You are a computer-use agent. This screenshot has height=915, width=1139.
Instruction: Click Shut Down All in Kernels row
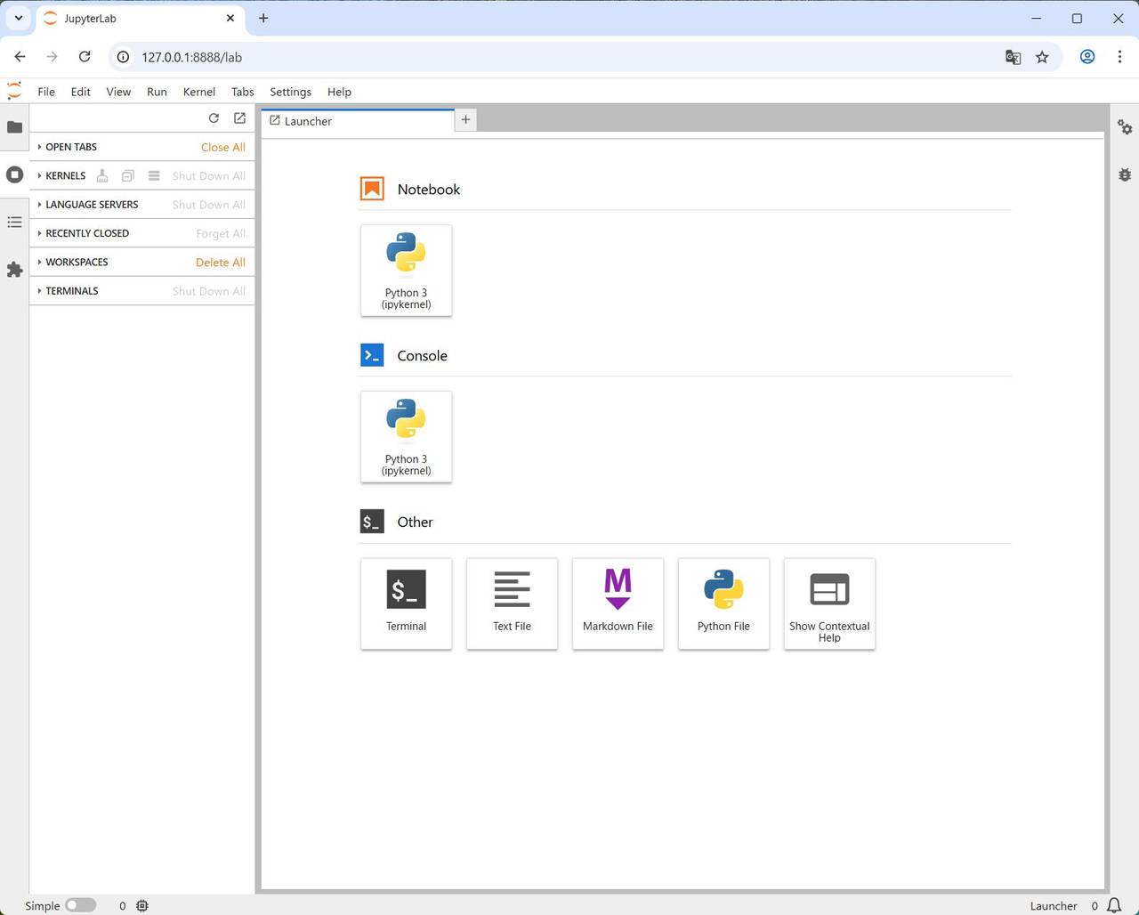tap(209, 176)
